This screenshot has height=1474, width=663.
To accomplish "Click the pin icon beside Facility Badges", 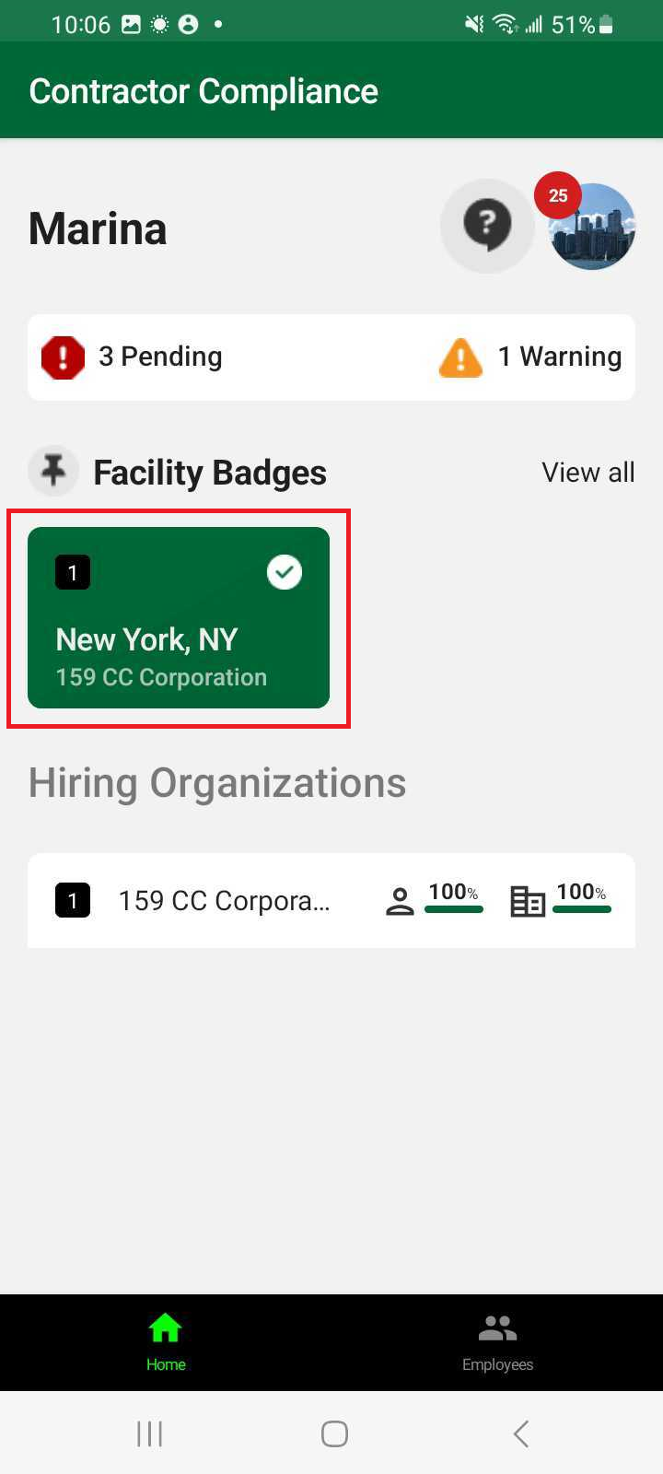I will click(x=53, y=472).
